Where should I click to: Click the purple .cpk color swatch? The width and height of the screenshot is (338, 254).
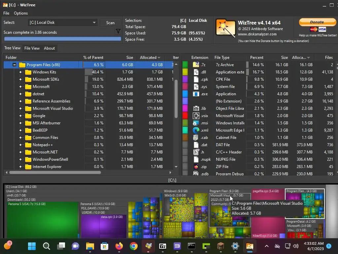tap(185, 79)
